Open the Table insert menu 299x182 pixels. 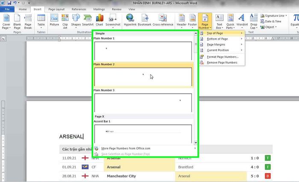[x=41, y=21]
